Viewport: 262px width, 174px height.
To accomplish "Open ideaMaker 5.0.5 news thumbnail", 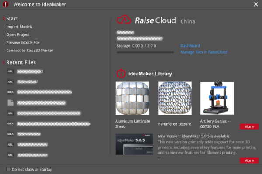I will (x=134, y=144).
